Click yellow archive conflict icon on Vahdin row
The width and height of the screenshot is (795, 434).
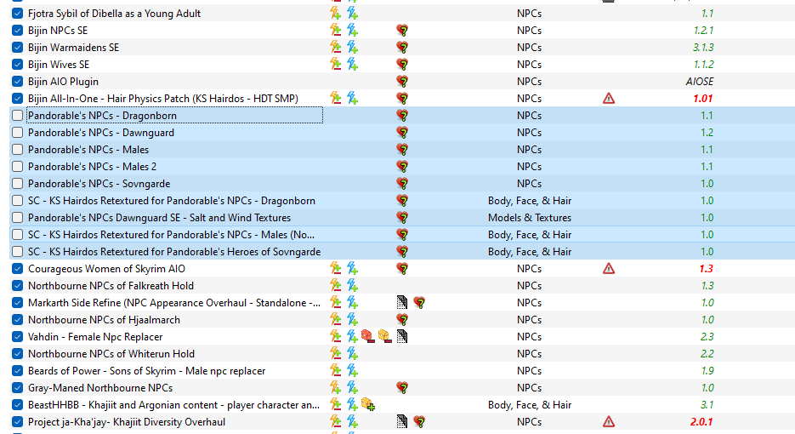tap(385, 336)
